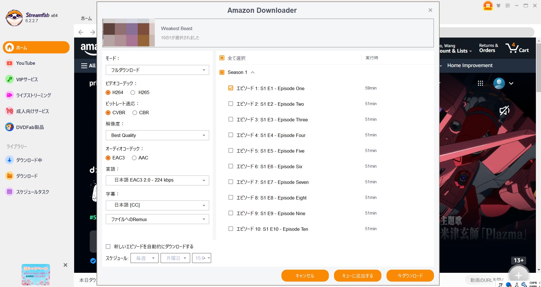Click the add to queue button

click(358, 276)
